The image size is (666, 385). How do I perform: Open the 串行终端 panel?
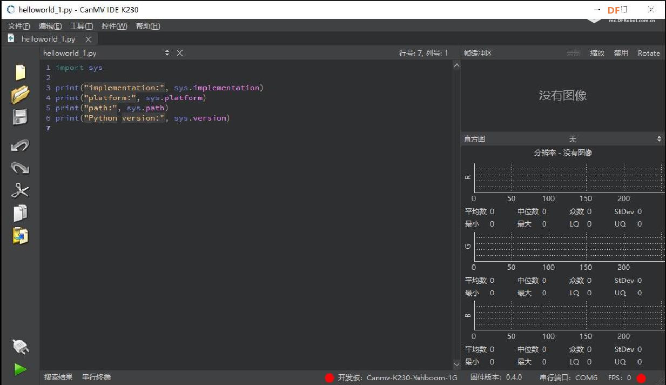point(96,377)
